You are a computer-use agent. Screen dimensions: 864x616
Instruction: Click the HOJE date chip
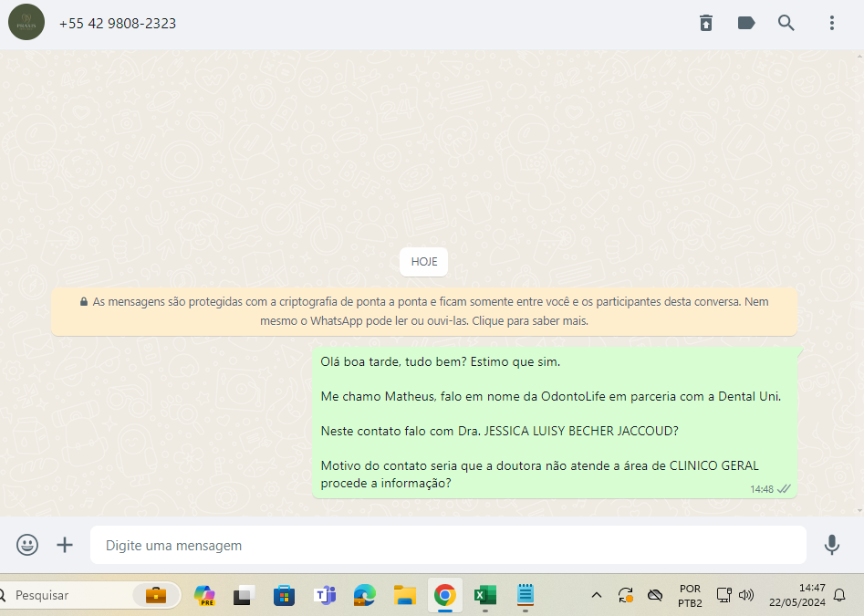pyautogui.click(x=423, y=262)
